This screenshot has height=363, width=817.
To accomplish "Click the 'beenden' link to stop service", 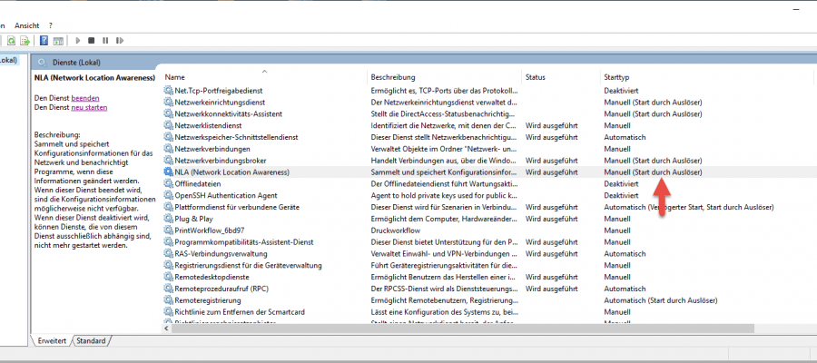I will pyautogui.click(x=85, y=97).
